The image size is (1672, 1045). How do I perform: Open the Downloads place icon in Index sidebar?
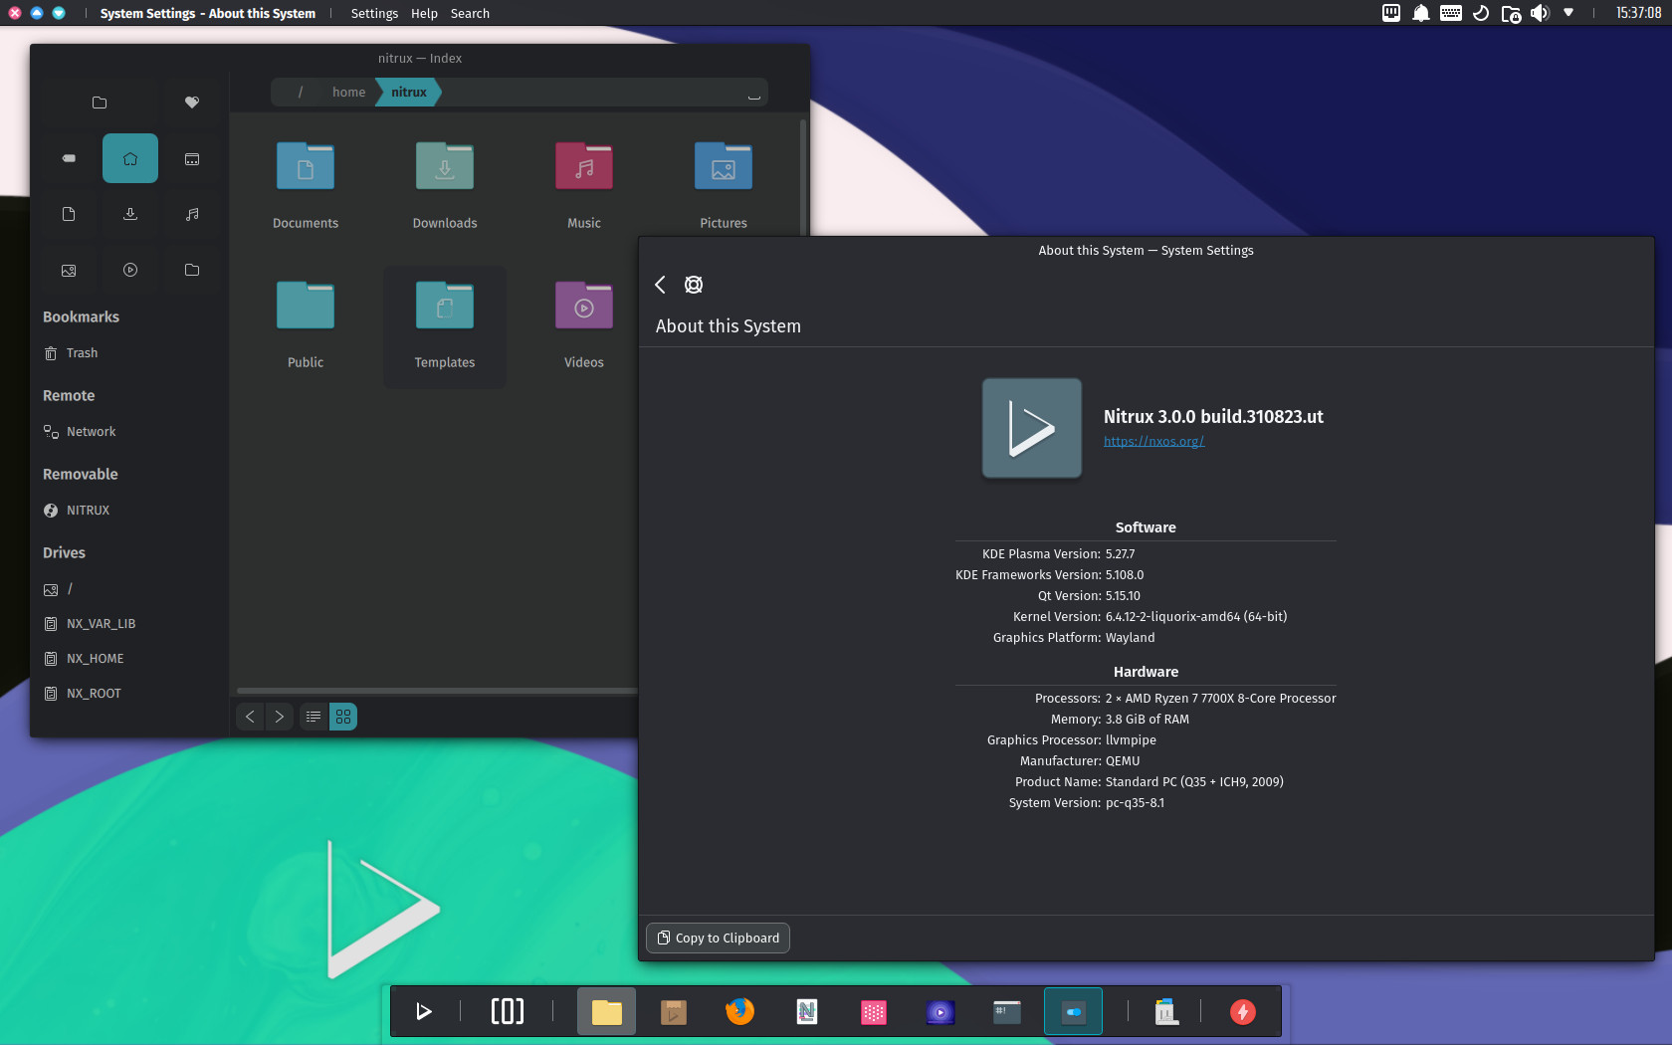tap(130, 214)
